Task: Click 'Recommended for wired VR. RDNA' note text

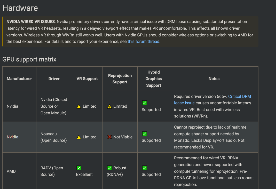Action: 206,158
